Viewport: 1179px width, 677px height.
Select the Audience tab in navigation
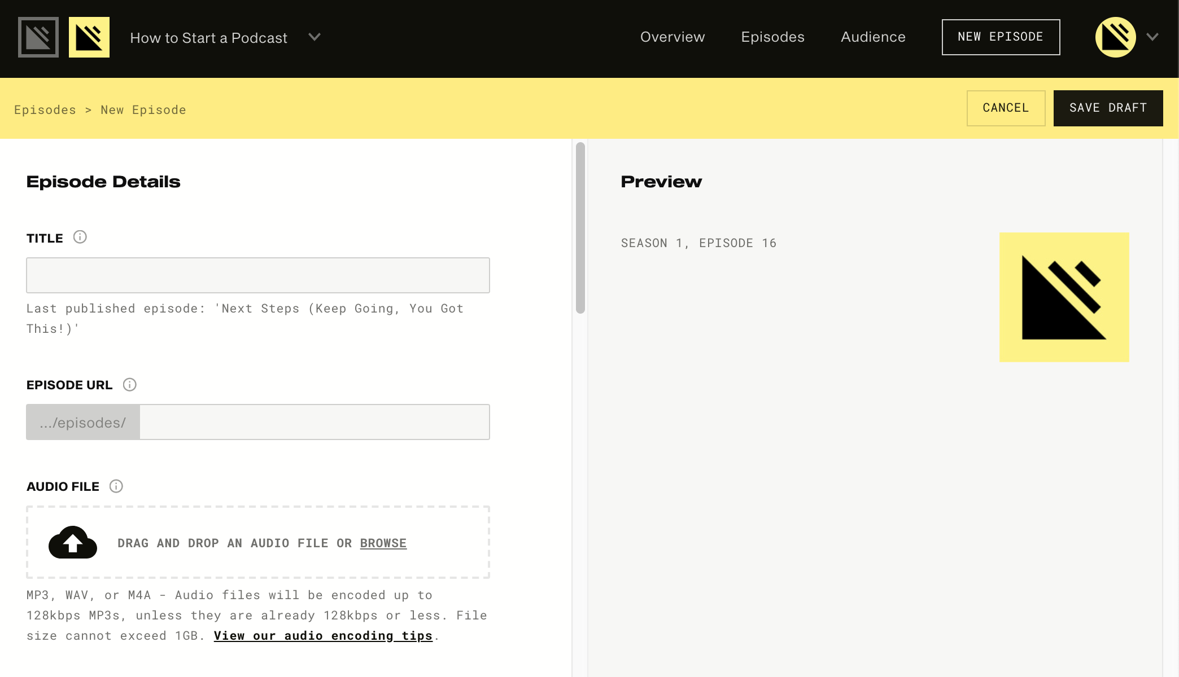874,37
